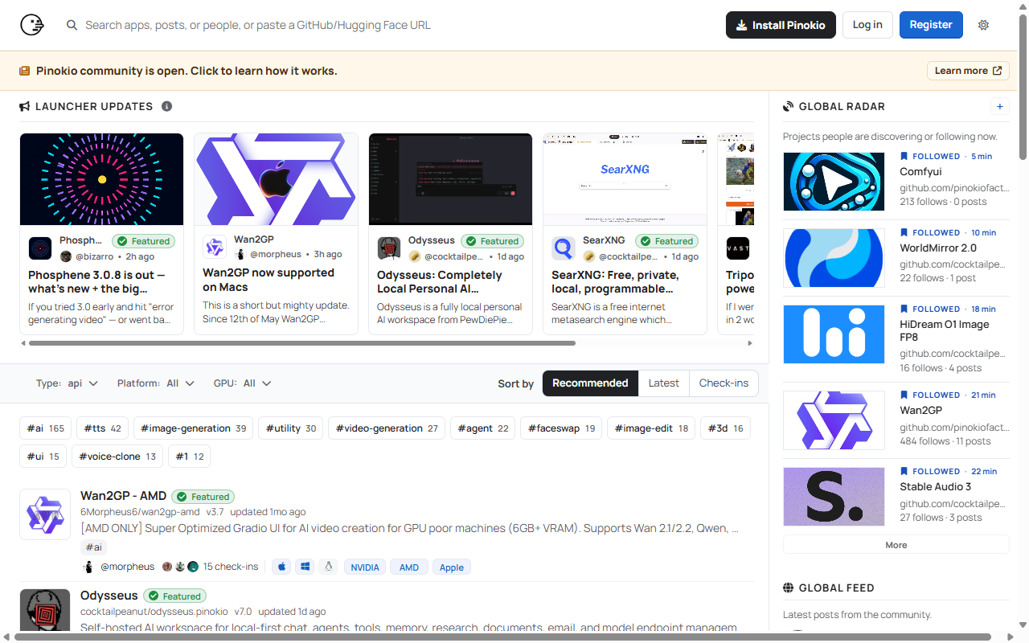The width and height of the screenshot is (1029, 643).
Task: Click @morpheus avatar under Wan2GP - AMD
Action: click(88, 567)
